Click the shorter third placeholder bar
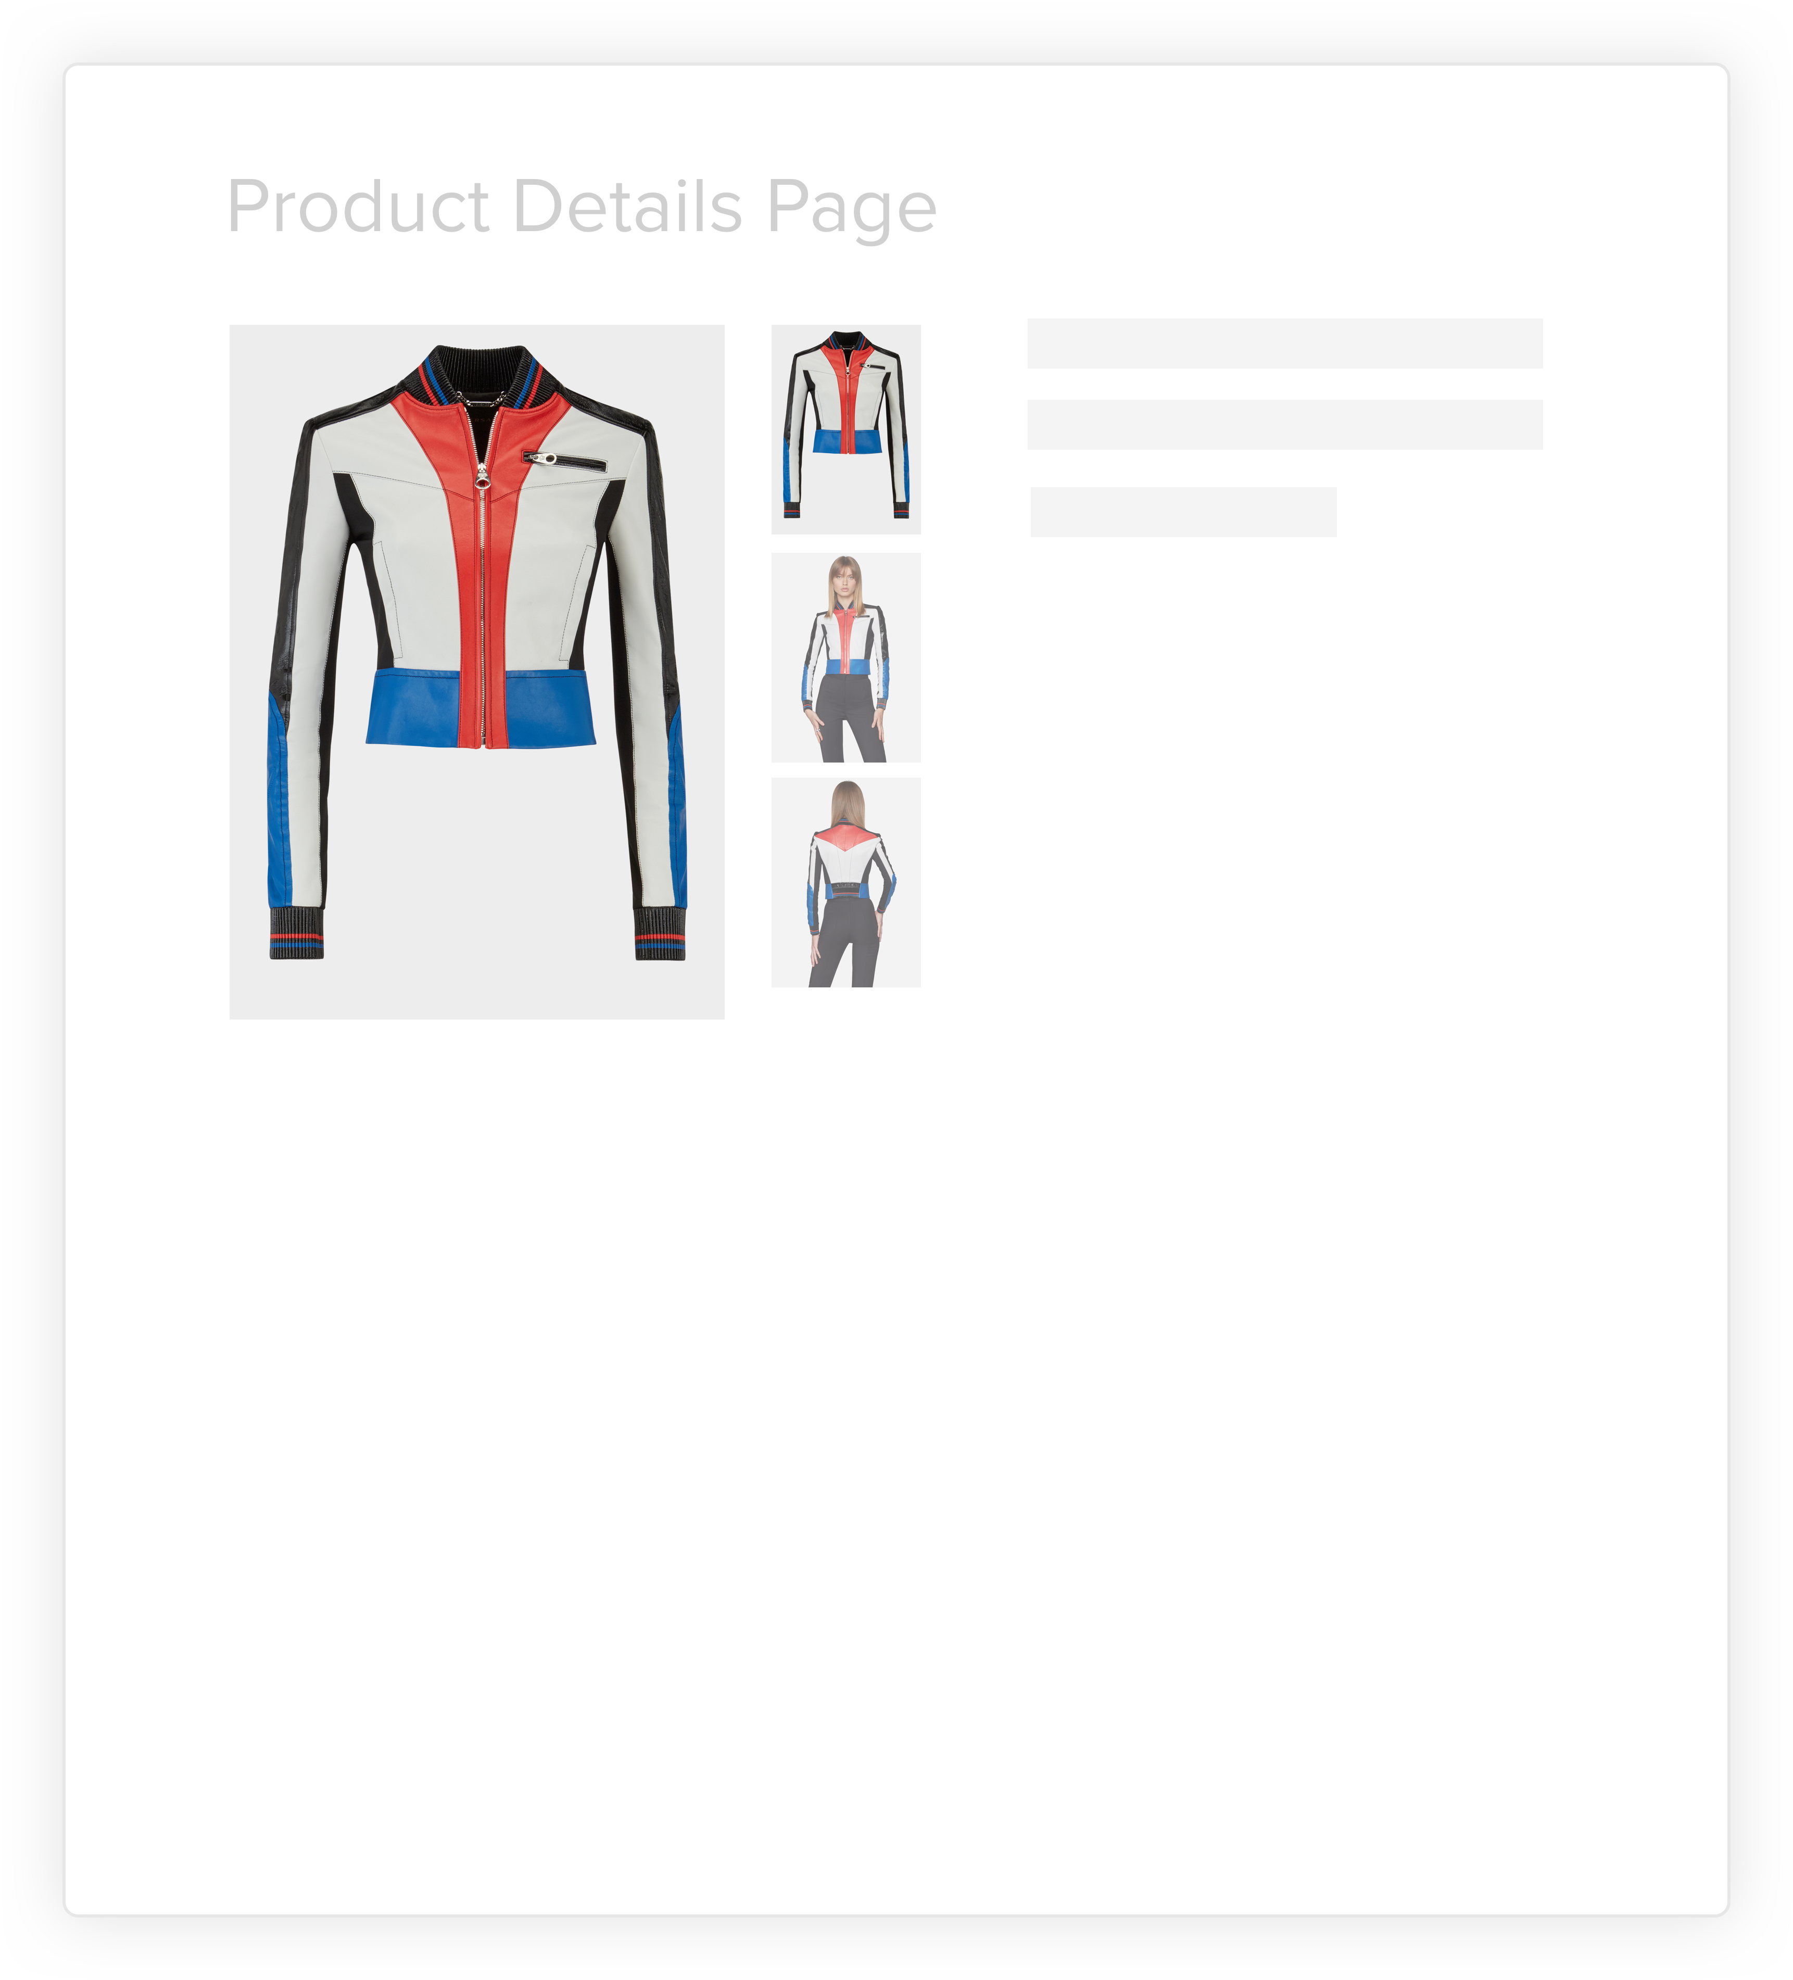1793x1980 pixels. pyautogui.click(x=1184, y=512)
